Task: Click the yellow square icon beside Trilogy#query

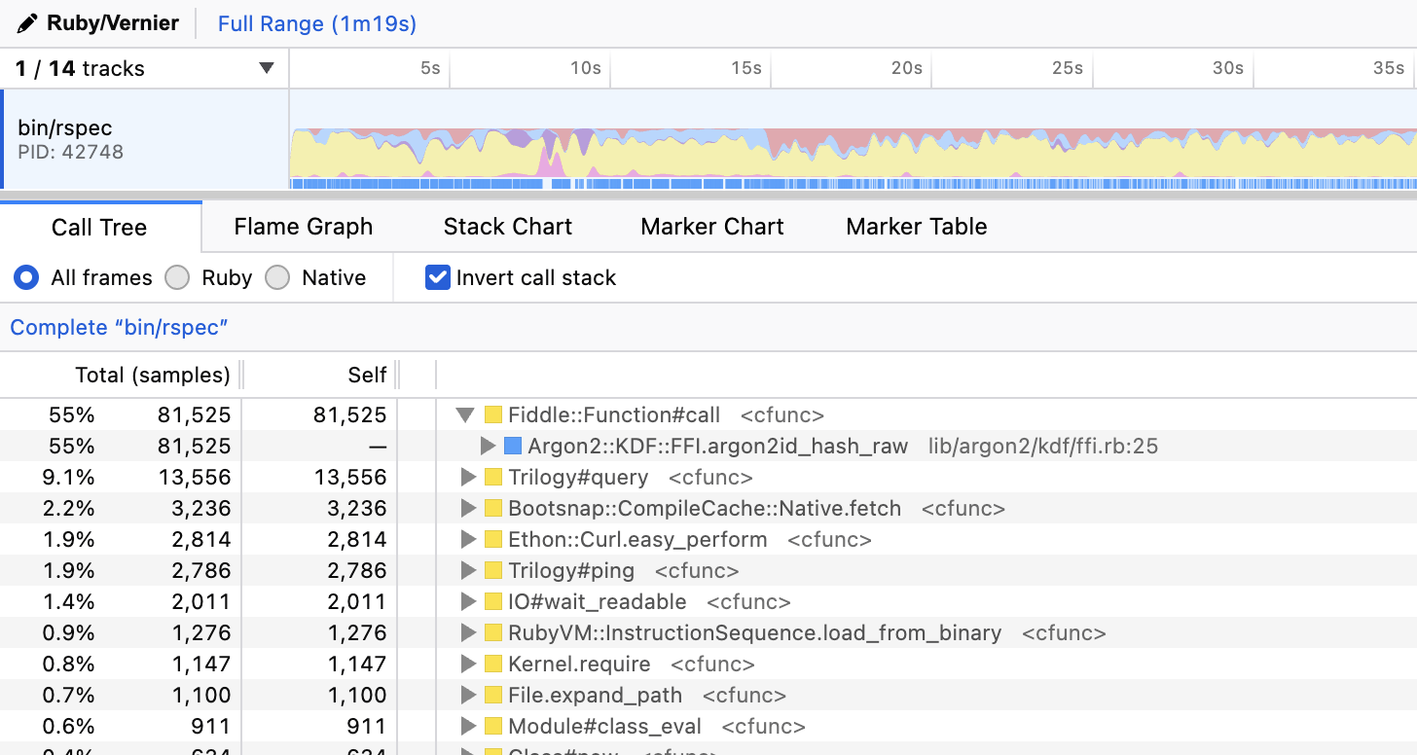Action: pos(493,478)
